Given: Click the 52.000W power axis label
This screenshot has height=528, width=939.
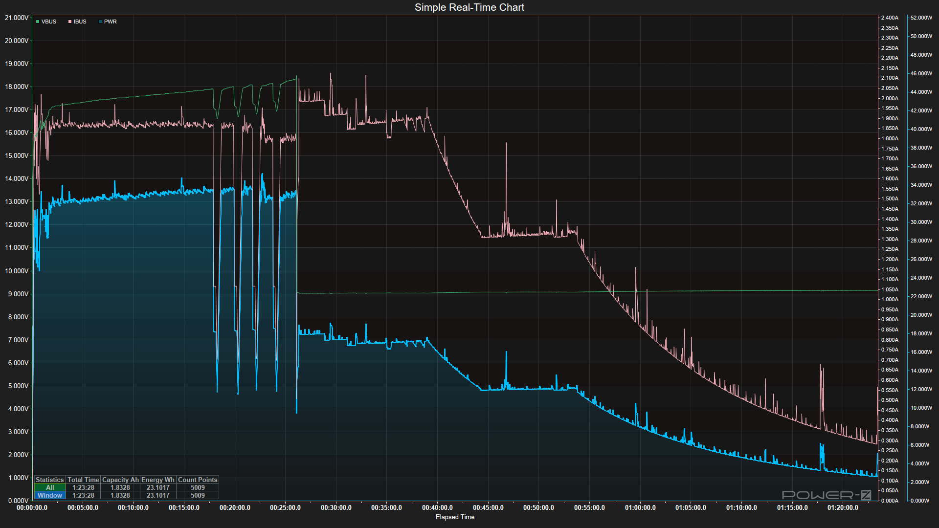Looking at the screenshot, I should click(921, 18).
